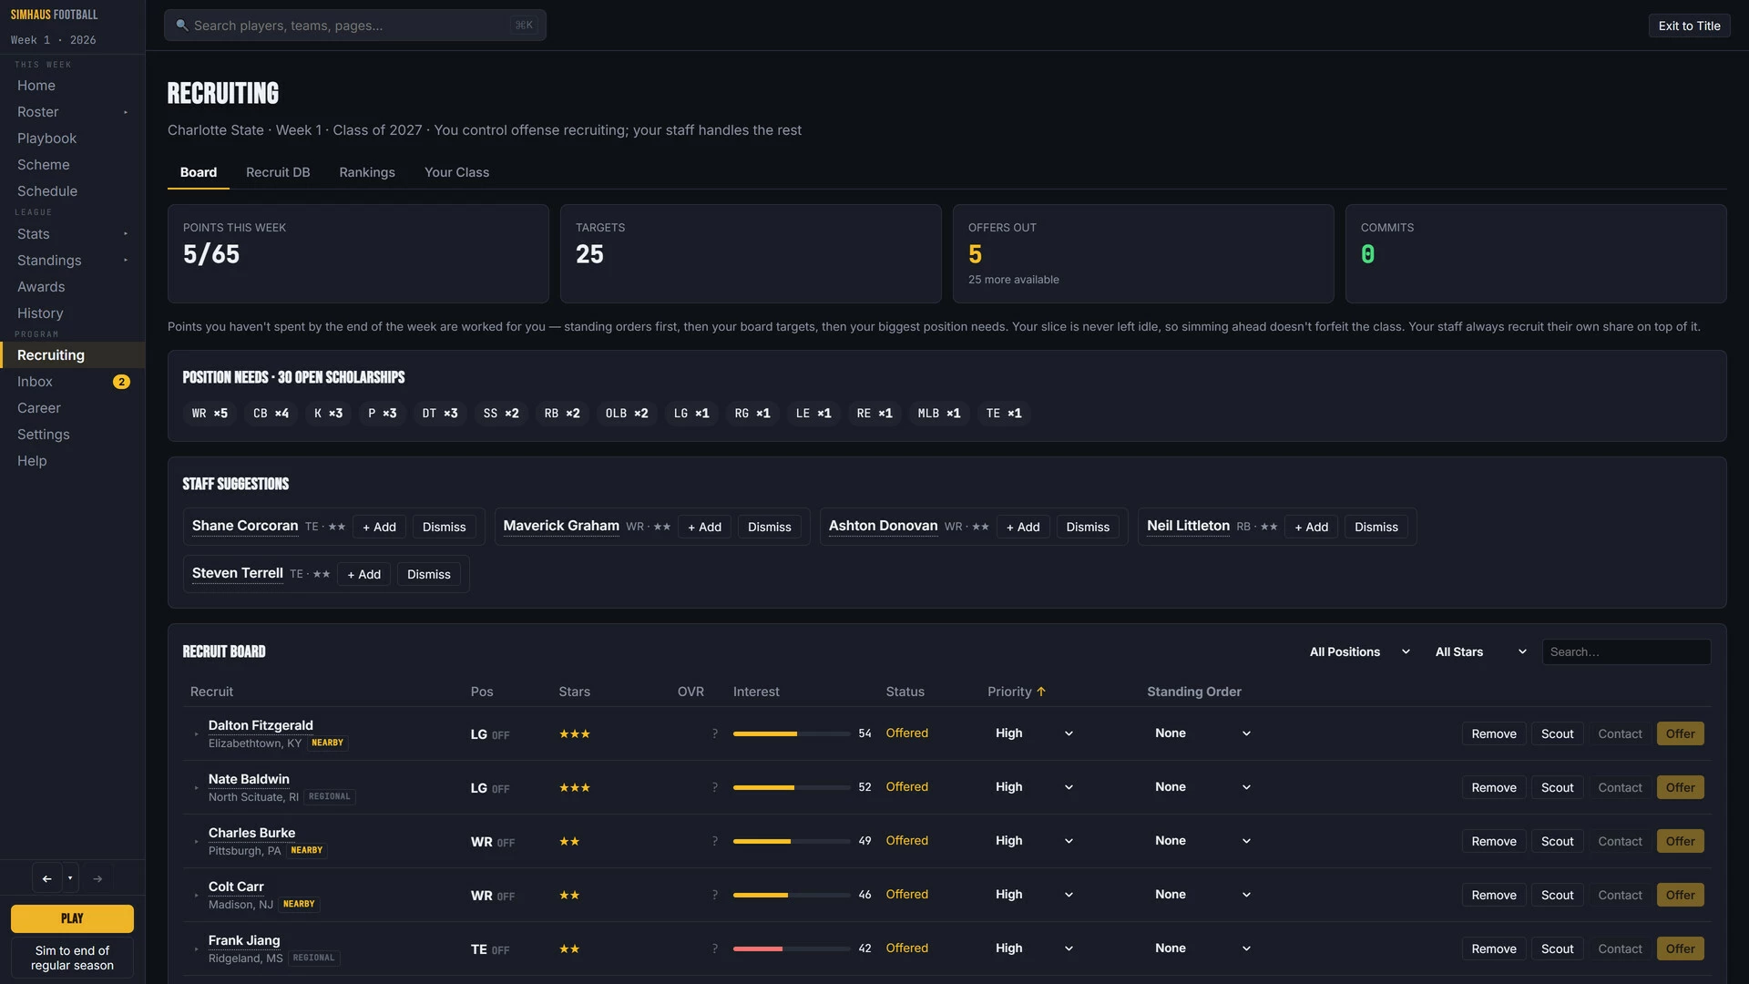
Task: Expand the Stats submenu arrow
Action: (126, 234)
